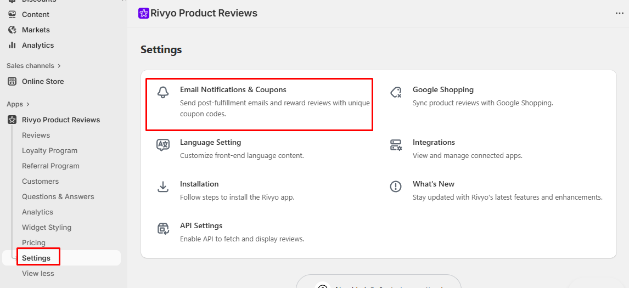Click the Settings page heading
This screenshot has width=629, height=288.
(161, 50)
